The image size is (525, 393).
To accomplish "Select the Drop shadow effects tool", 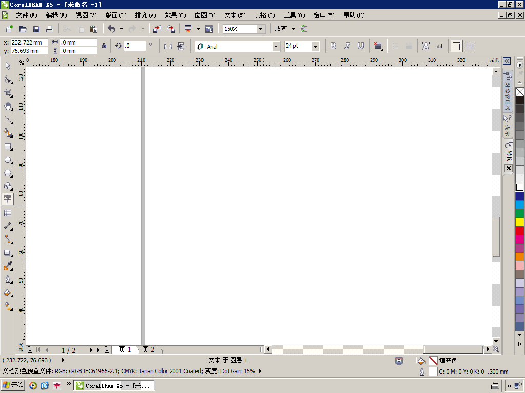I will point(8,253).
